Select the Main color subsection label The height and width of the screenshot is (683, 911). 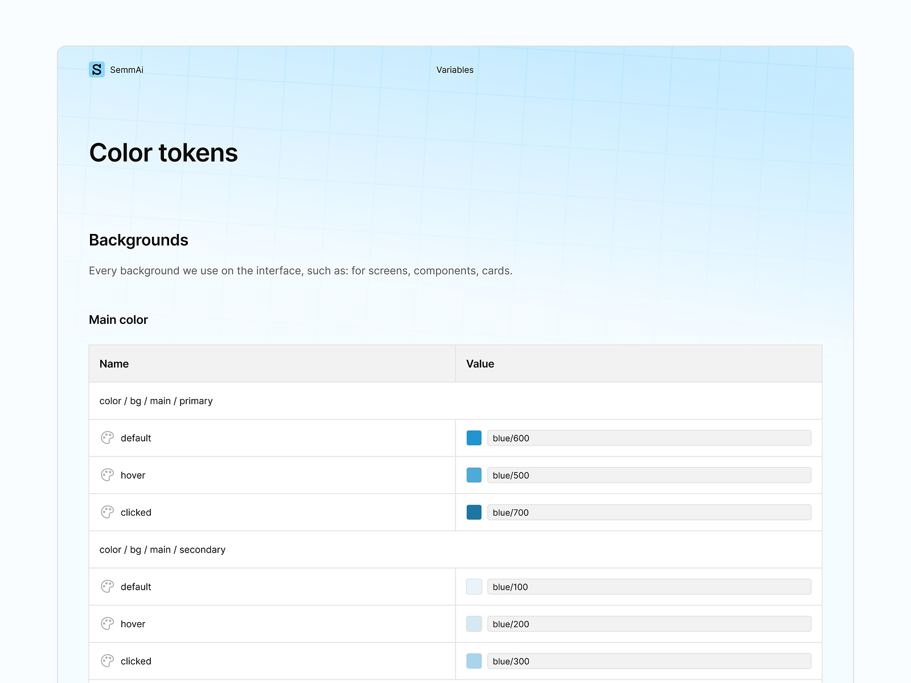pos(118,319)
